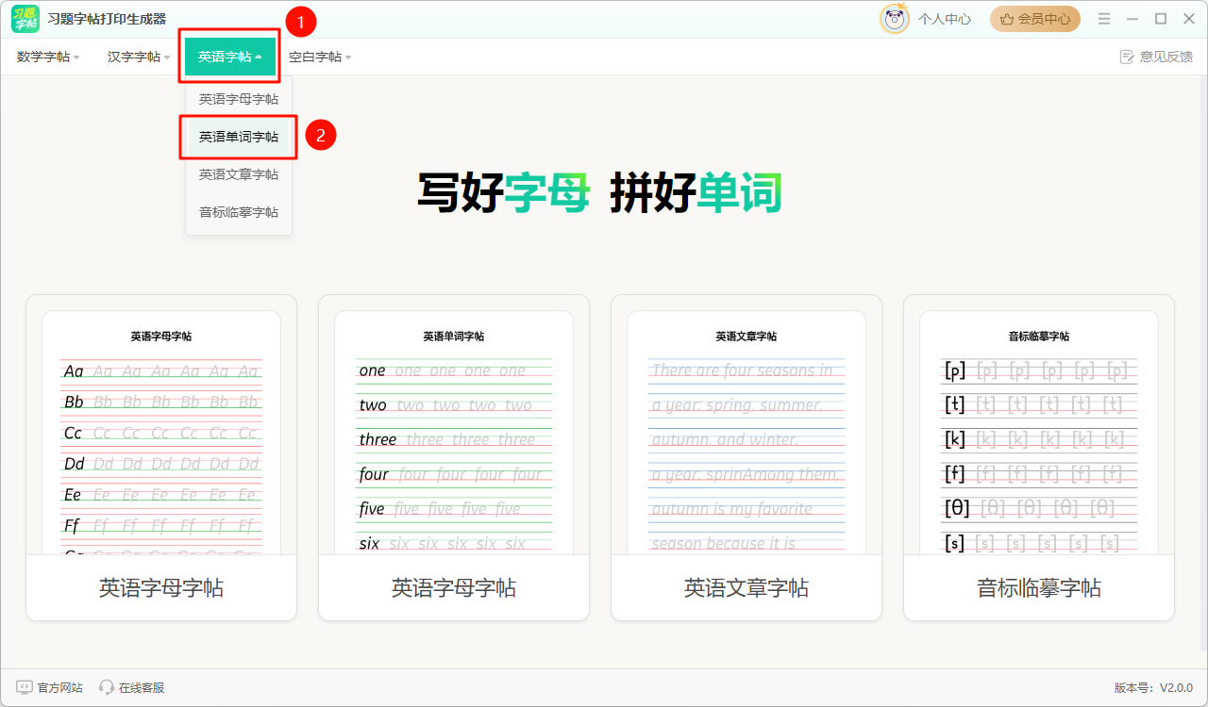The height and width of the screenshot is (707, 1208).
Task: Click the panda user avatar icon
Action: 894,19
